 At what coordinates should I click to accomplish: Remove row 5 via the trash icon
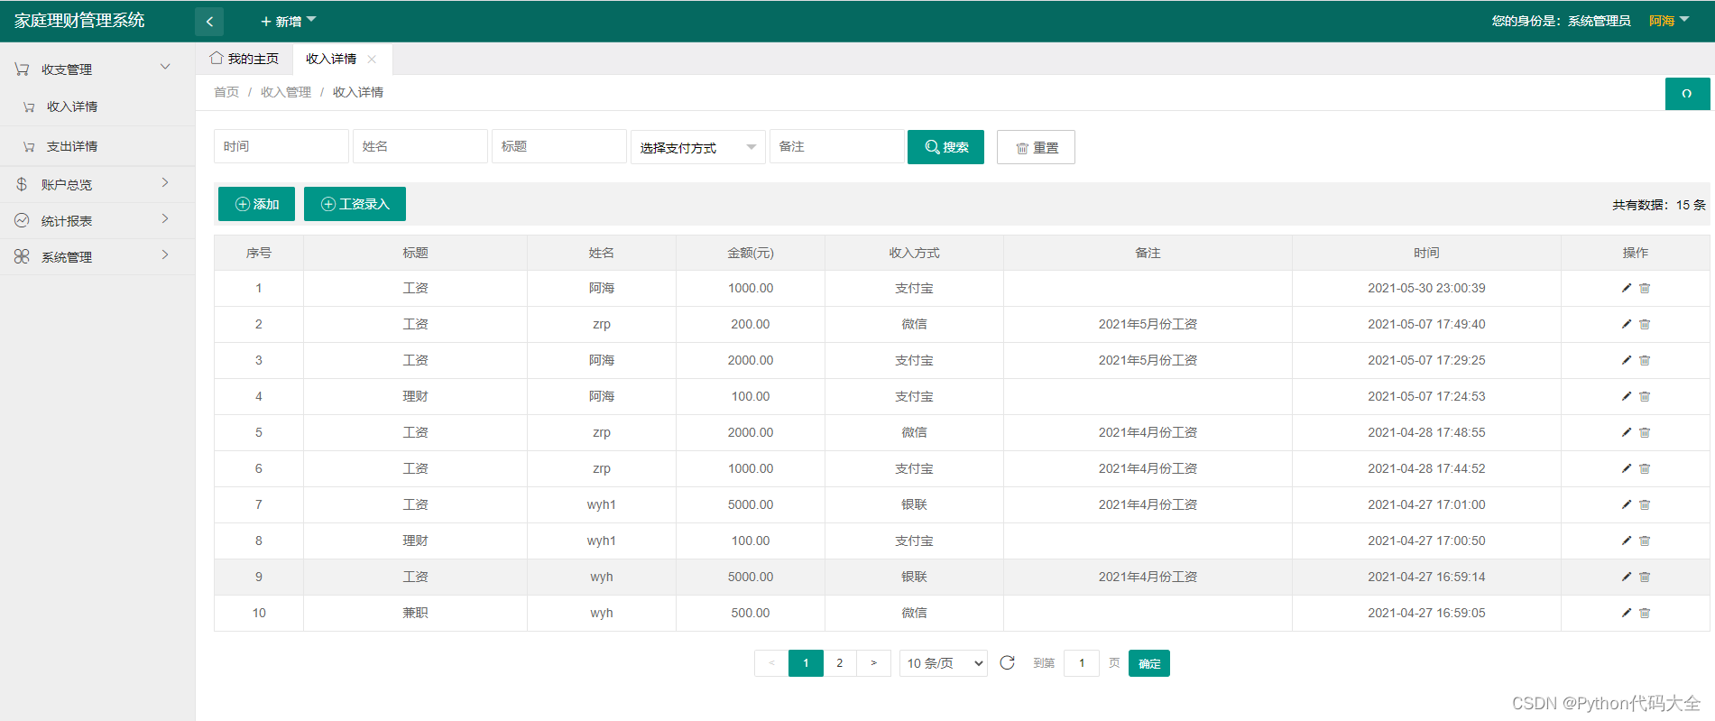[1645, 432]
